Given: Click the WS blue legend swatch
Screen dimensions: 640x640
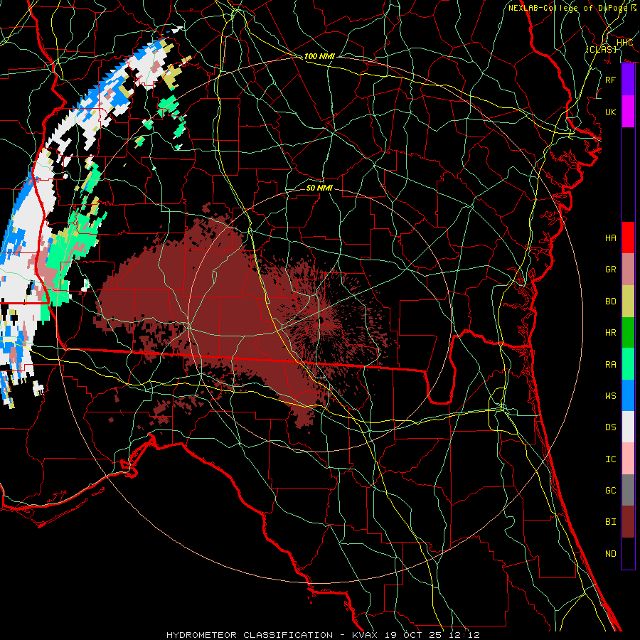Looking at the screenshot, I should 628,395.
